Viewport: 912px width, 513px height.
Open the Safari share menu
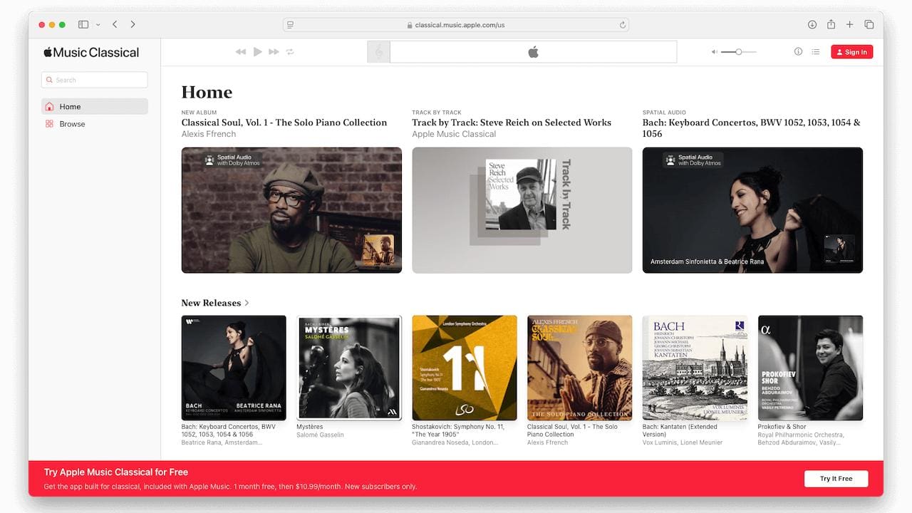(x=831, y=24)
